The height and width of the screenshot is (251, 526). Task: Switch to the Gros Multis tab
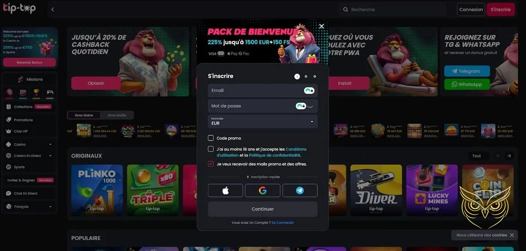click(117, 115)
